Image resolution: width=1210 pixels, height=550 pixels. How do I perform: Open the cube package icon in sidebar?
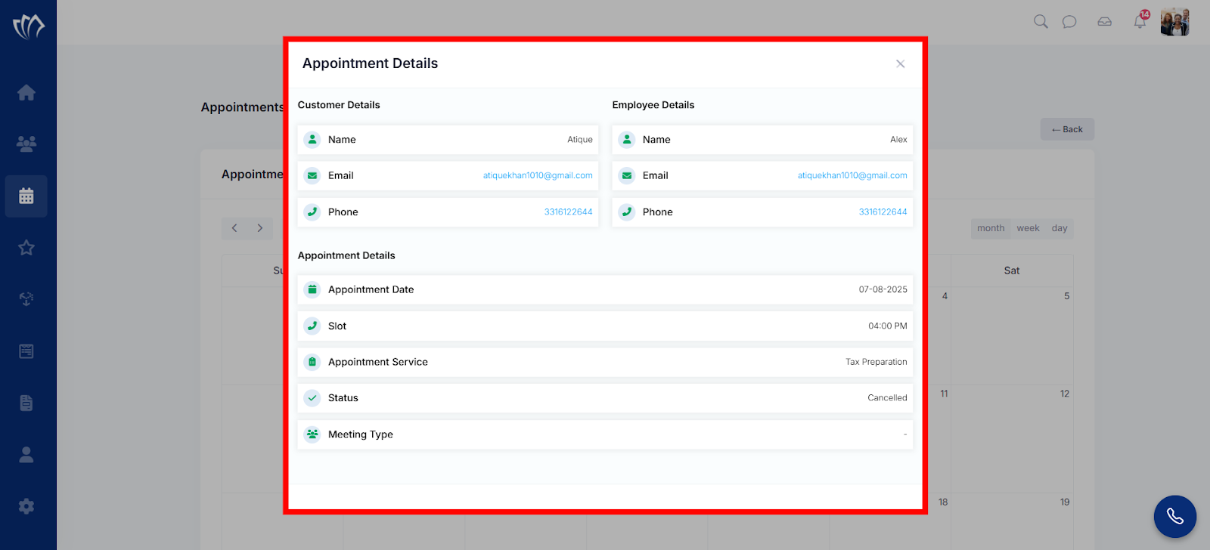(26, 299)
